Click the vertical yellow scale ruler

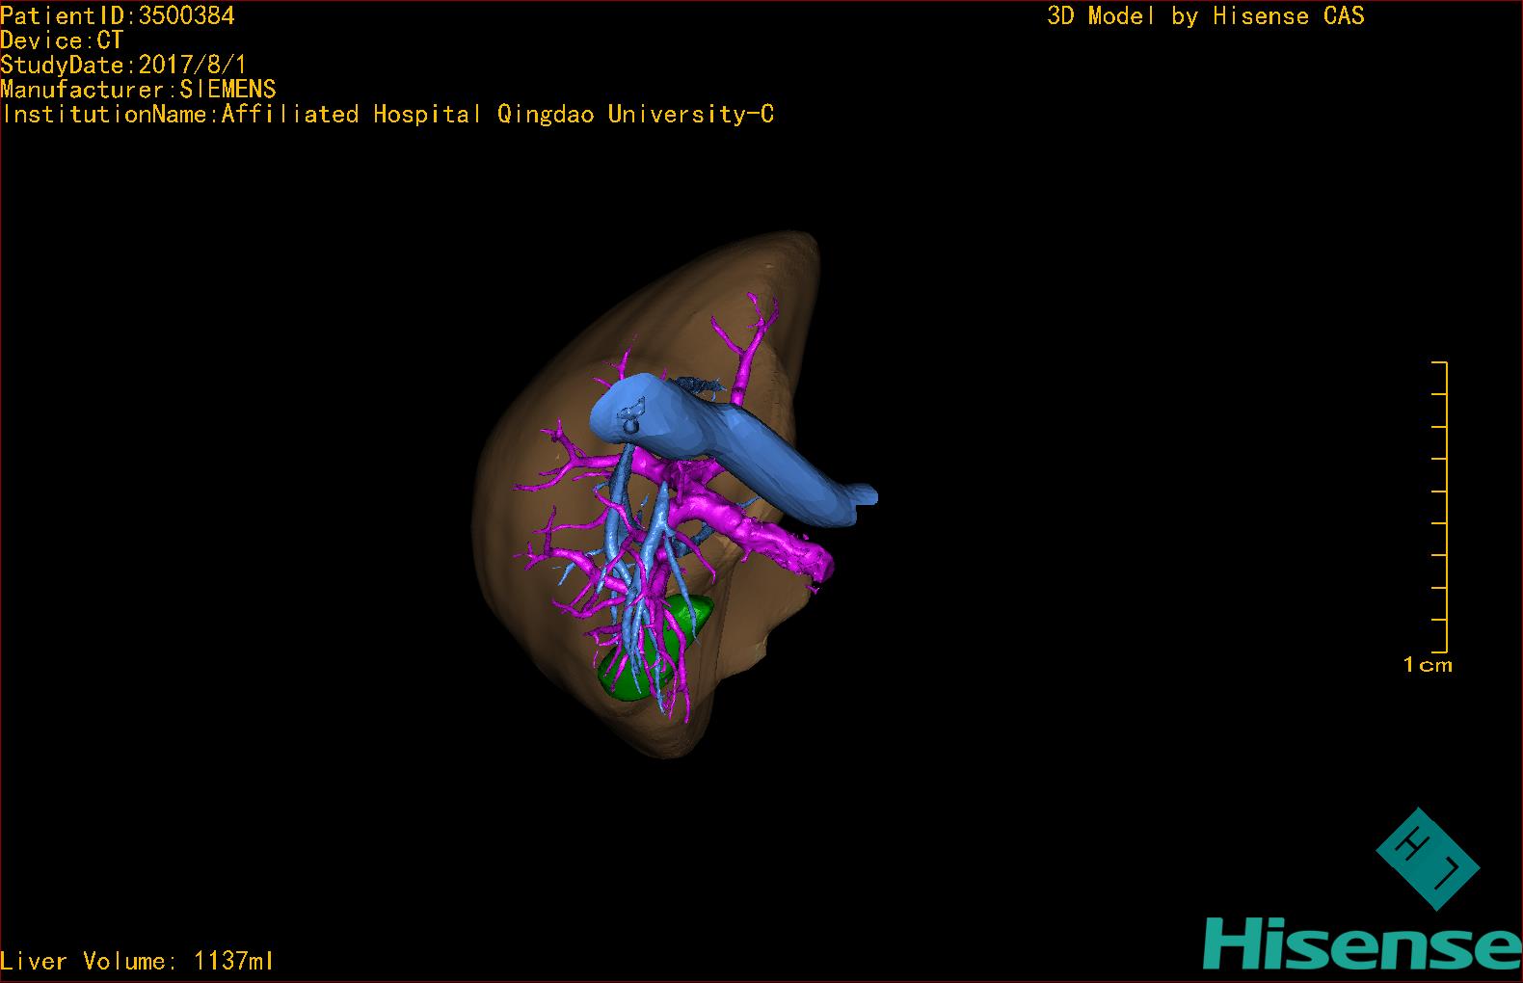pos(1445,507)
